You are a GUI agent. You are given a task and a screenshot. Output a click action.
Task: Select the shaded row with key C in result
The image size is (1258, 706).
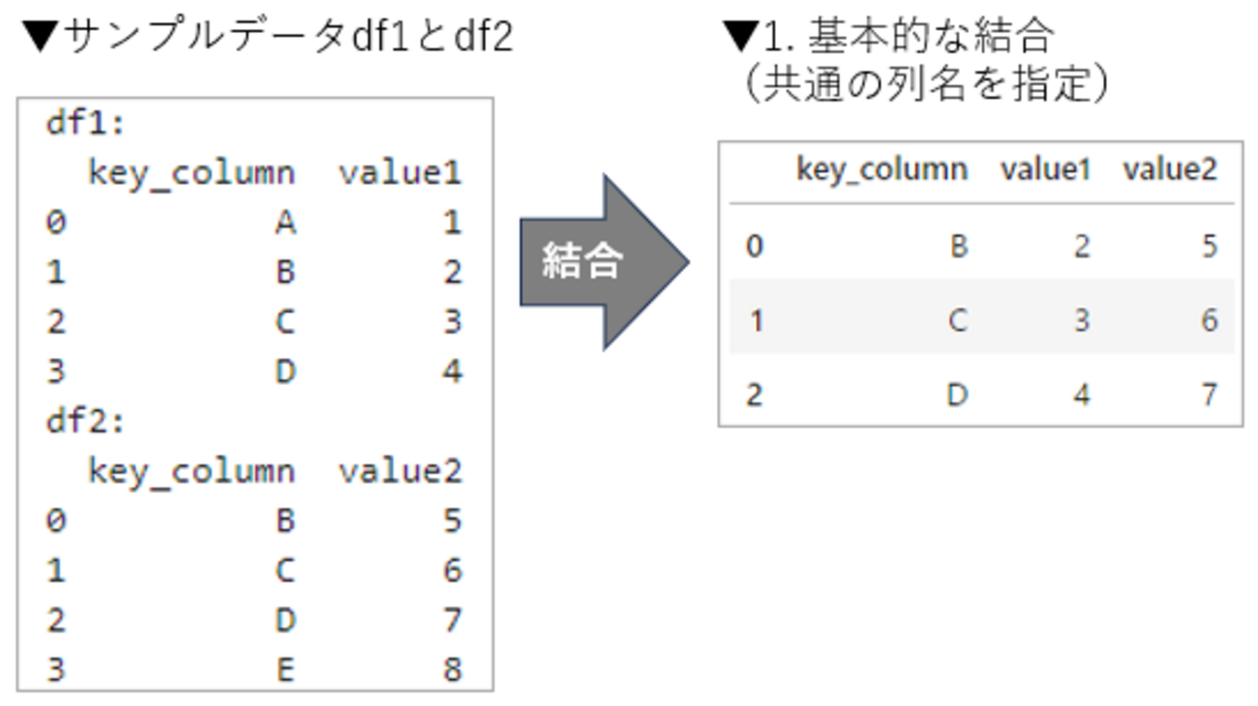[980, 319]
